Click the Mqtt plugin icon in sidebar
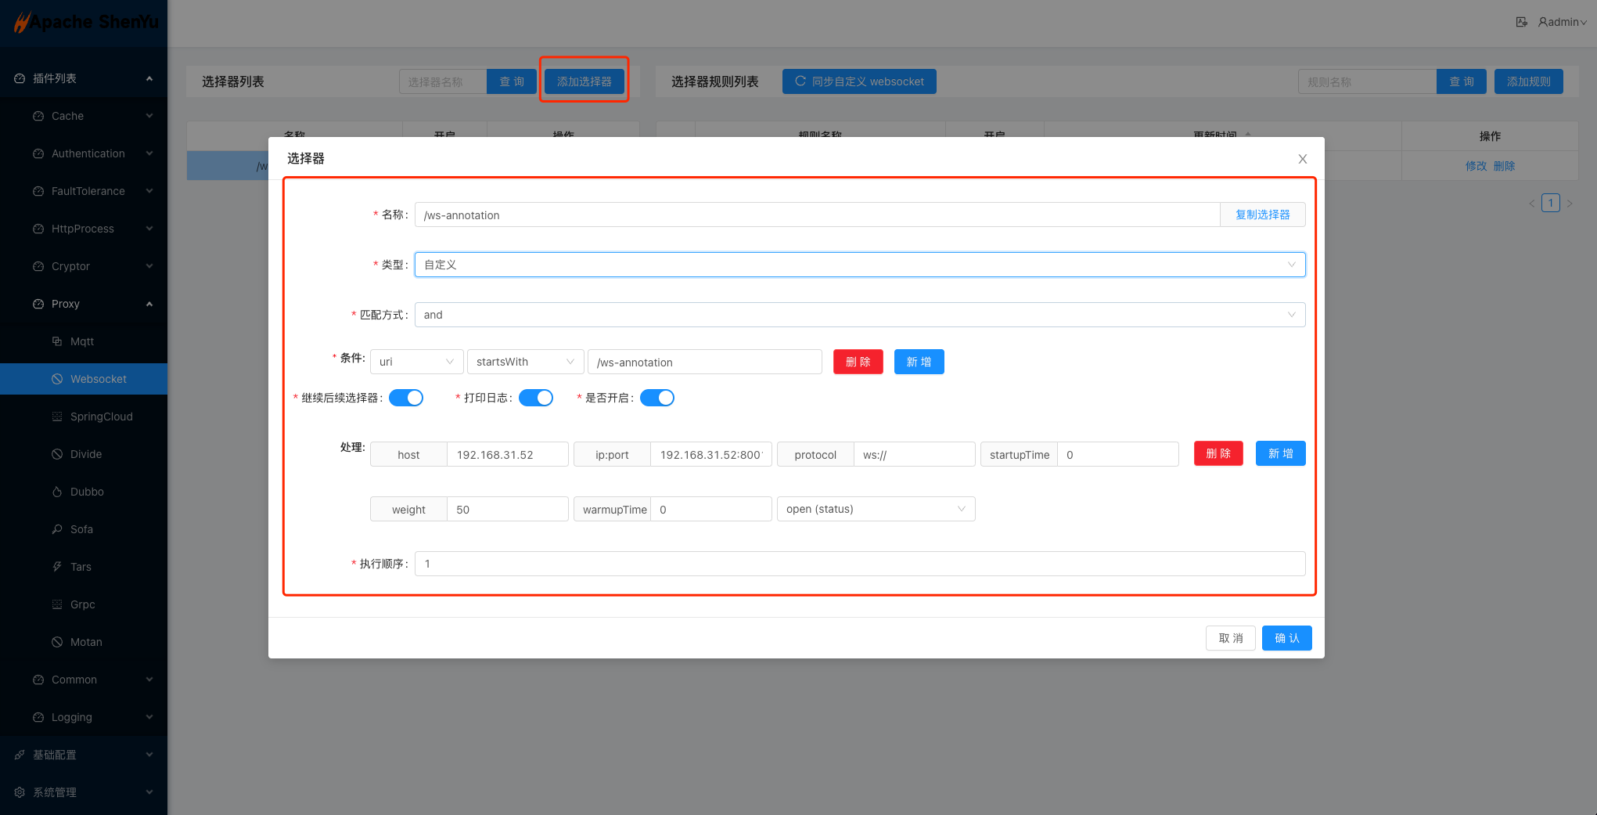The width and height of the screenshot is (1597, 815). 57,341
